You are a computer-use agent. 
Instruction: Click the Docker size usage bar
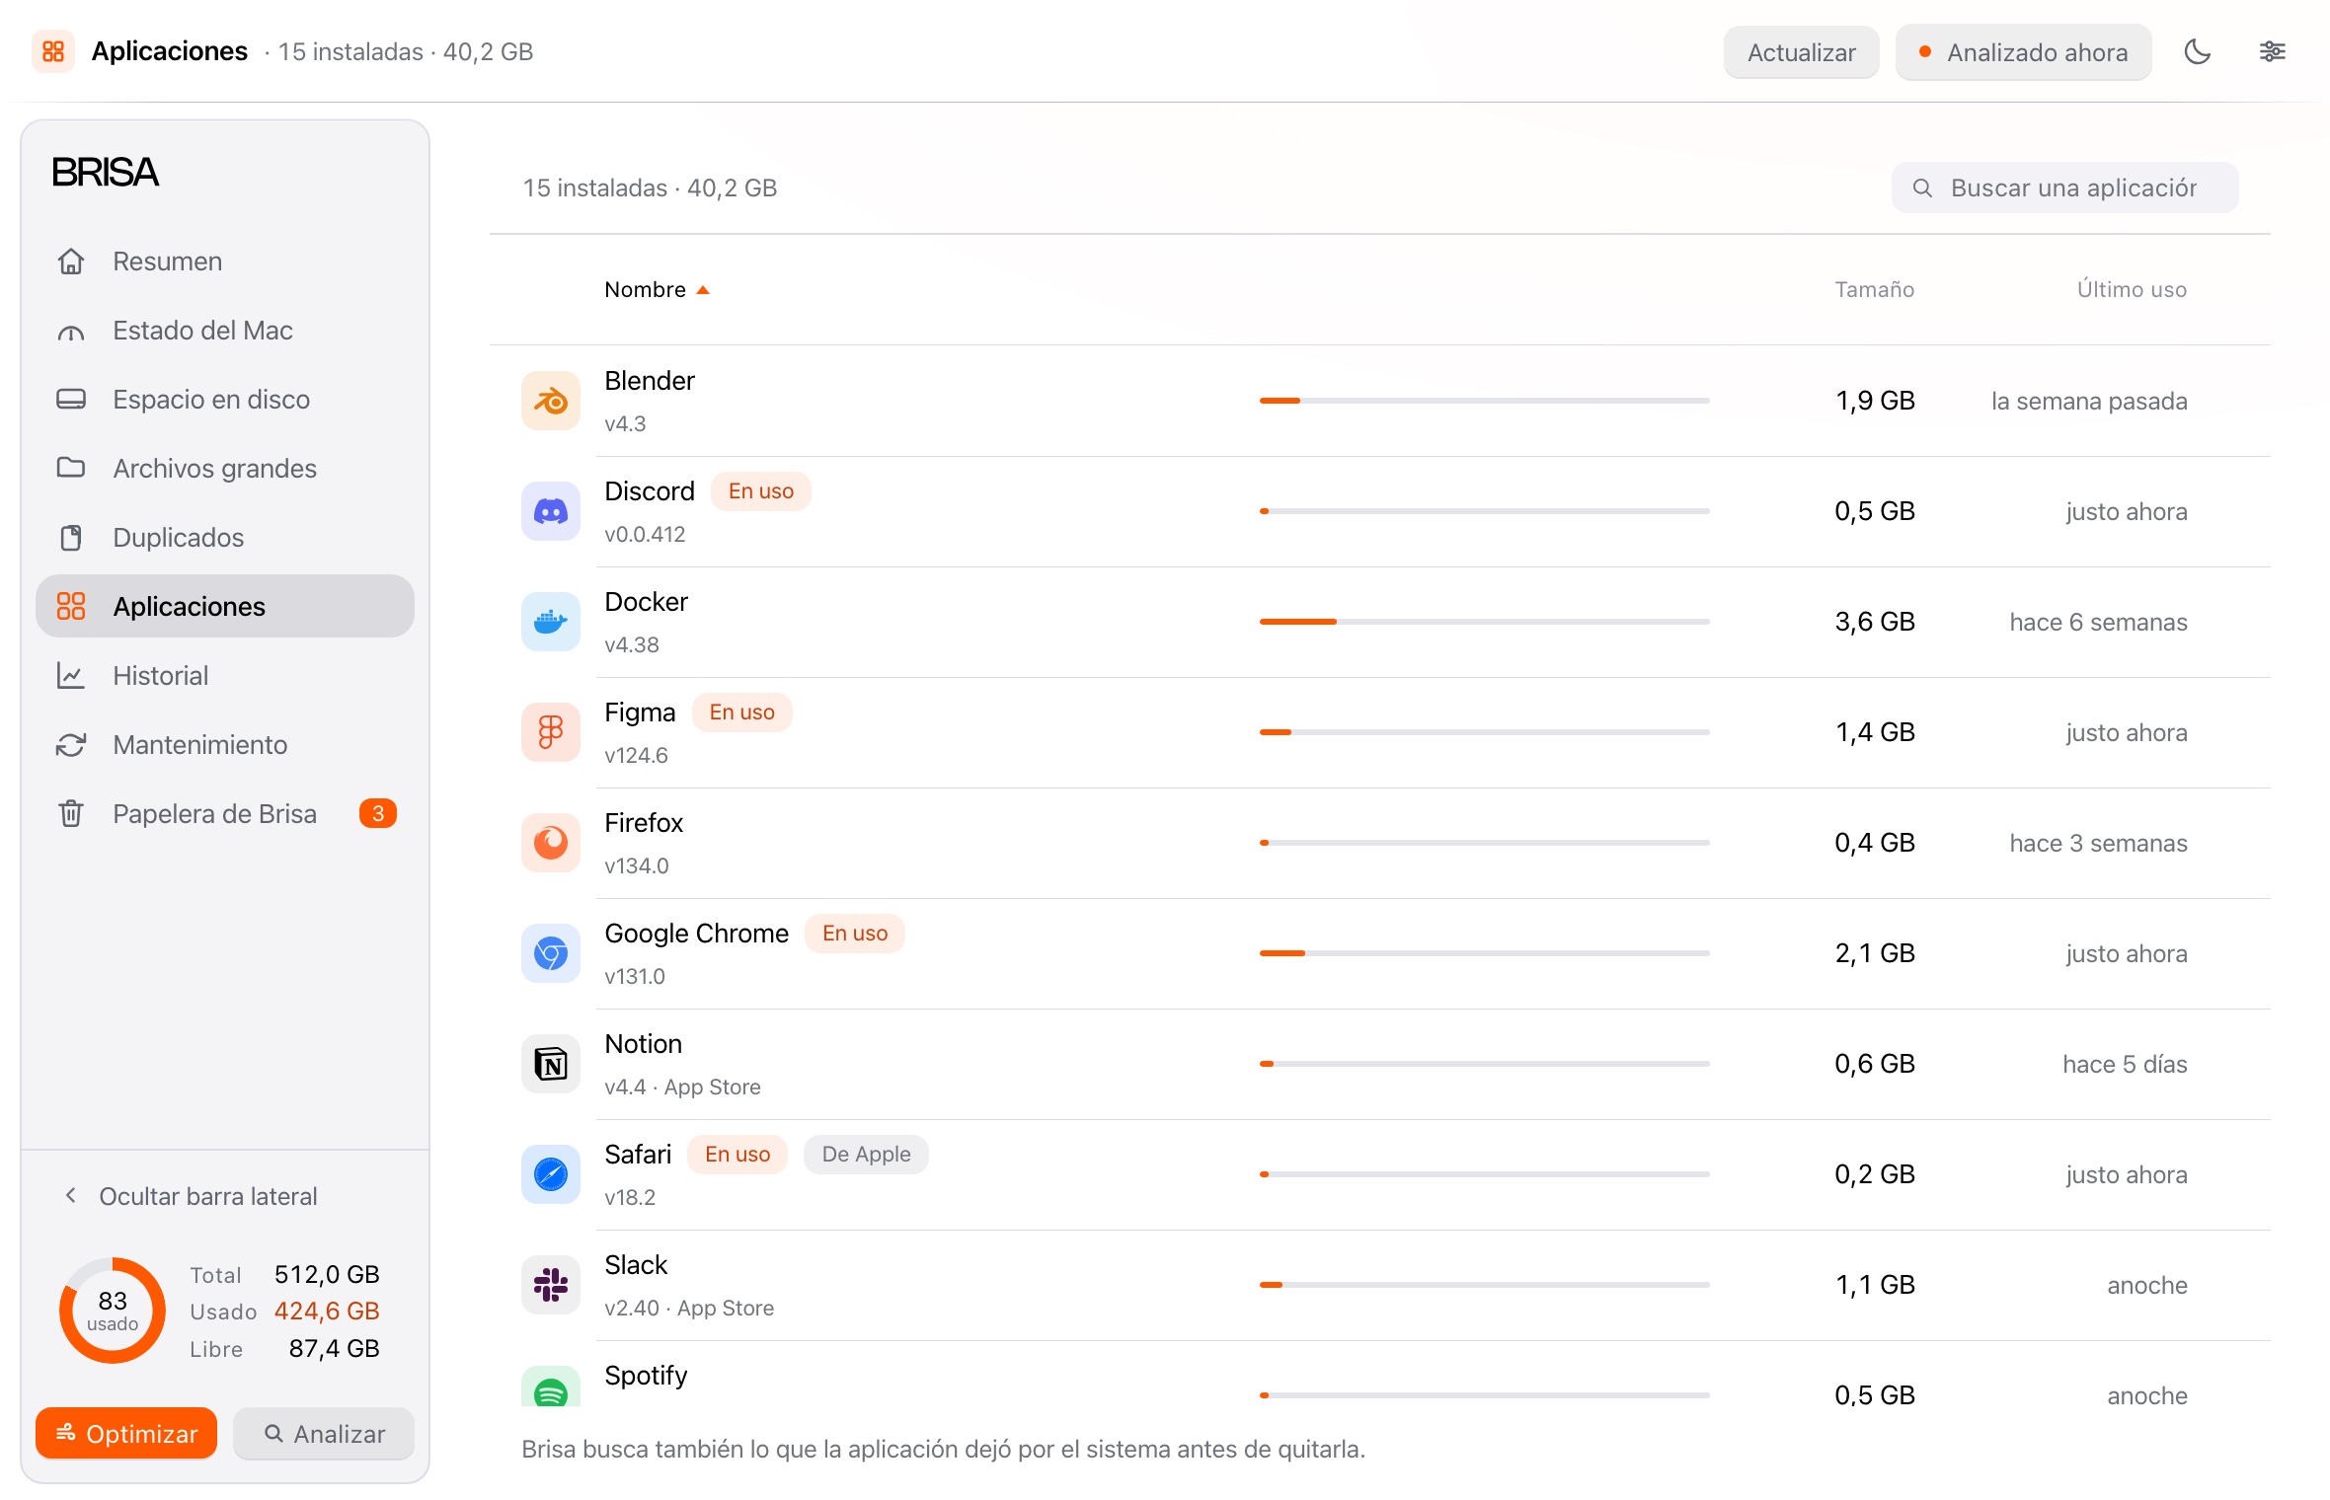click(x=1484, y=622)
